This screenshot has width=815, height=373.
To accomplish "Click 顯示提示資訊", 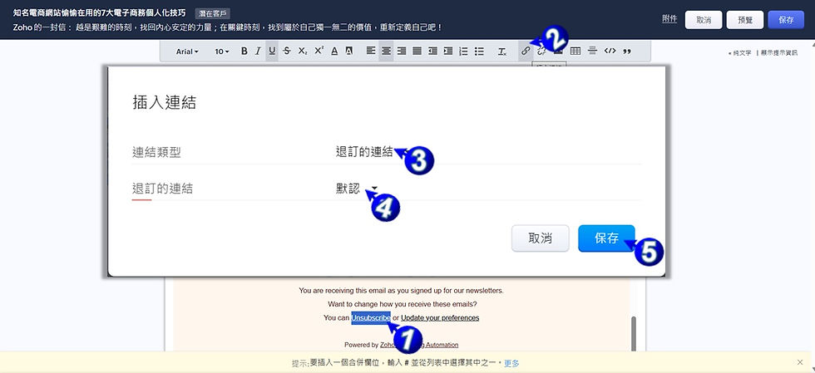I will 778,52.
